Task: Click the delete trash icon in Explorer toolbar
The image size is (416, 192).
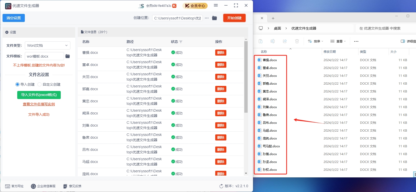Action: pos(297,41)
